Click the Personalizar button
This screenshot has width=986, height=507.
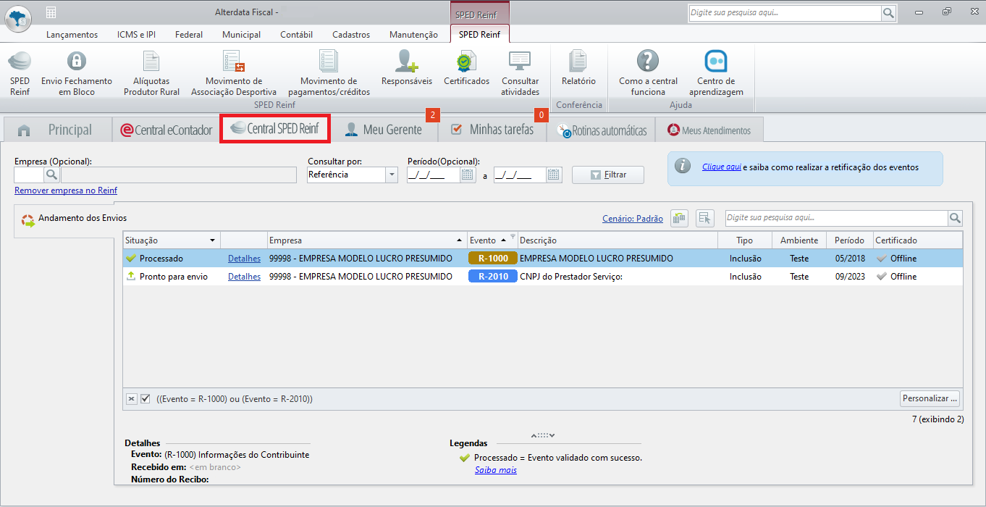coord(930,398)
